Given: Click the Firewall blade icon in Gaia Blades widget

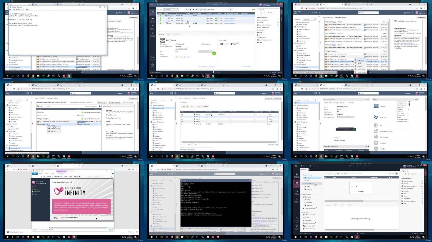Looking at the screenshot, I should tap(376, 106).
